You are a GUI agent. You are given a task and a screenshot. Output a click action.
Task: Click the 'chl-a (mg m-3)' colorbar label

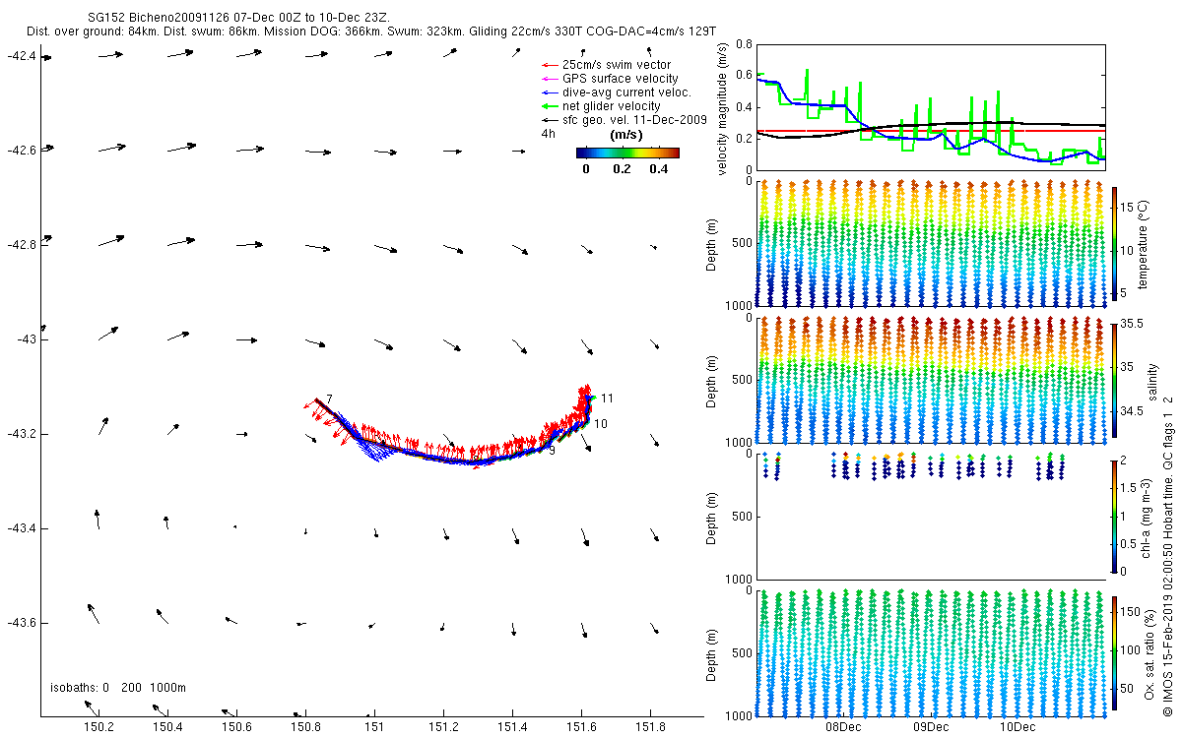(x=1149, y=517)
